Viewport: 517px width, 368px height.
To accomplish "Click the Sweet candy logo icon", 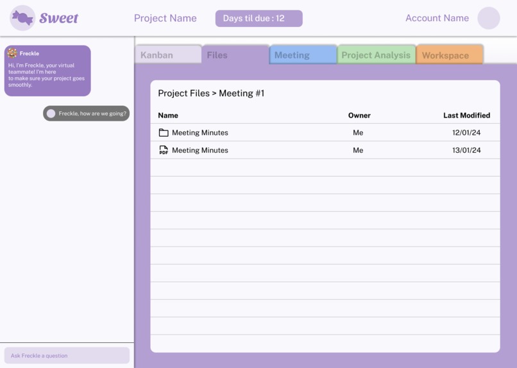I will pyautogui.click(x=22, y=18).
